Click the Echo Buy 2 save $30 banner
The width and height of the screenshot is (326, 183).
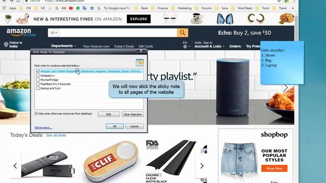[244, 33]
